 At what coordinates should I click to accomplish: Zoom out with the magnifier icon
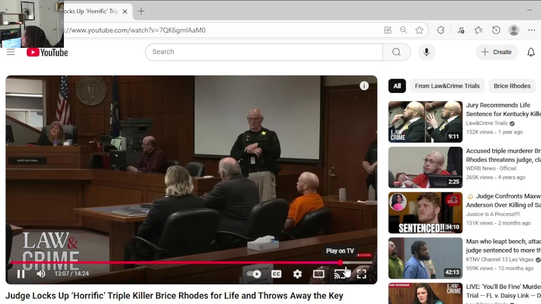403,30
